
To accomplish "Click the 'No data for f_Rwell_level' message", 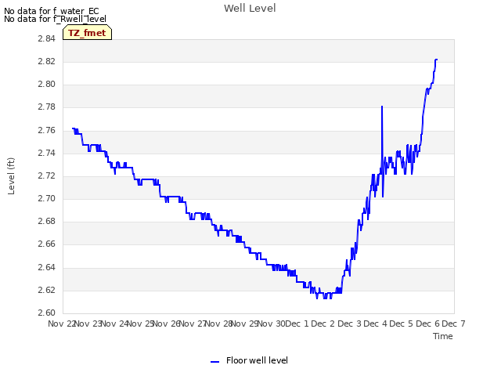I will [x=55, y=19].
